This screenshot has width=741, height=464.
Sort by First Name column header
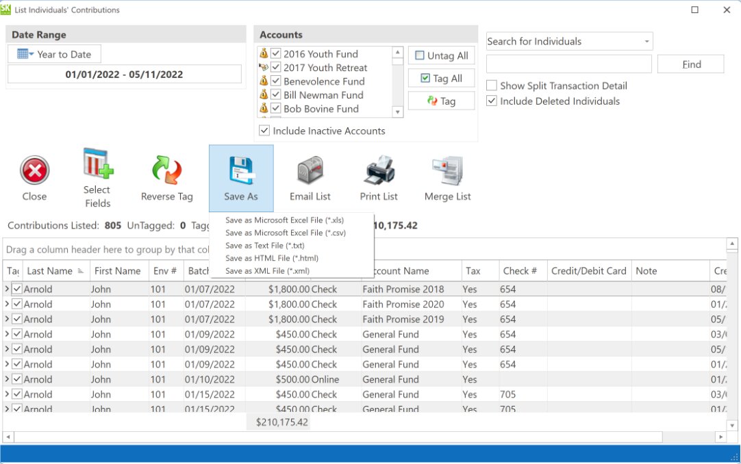click(118, 271)
